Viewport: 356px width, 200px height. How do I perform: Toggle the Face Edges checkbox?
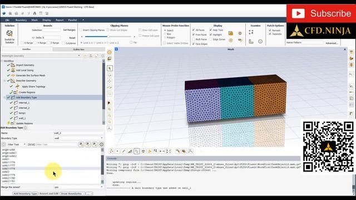coord(194,44)
